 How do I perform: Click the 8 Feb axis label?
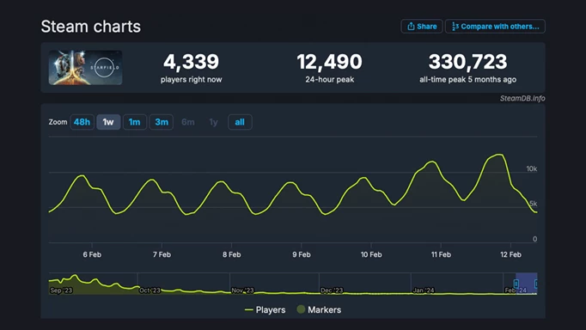coord(232,254)
